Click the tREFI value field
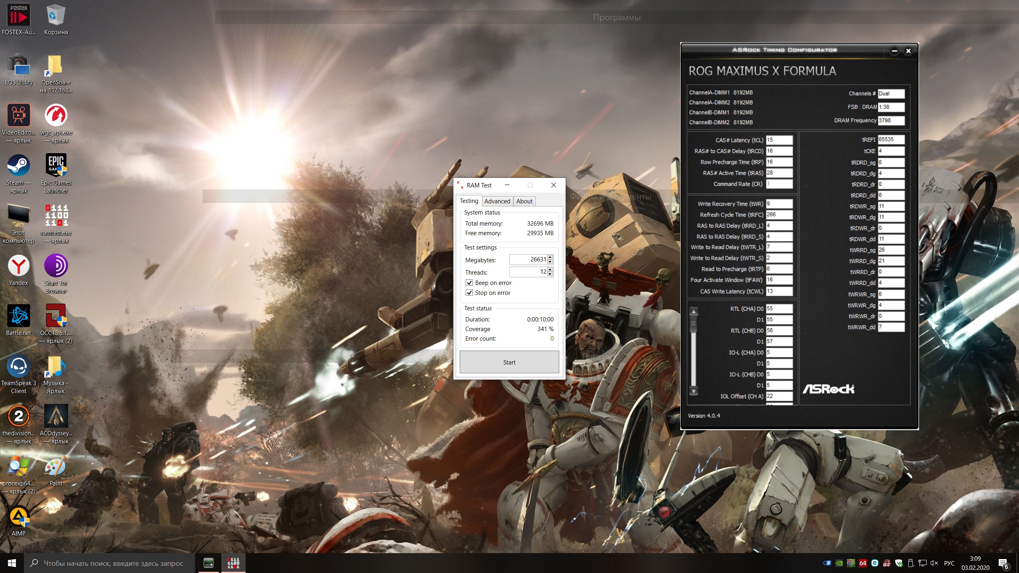 pyautogui.click(x=891, y=139)
